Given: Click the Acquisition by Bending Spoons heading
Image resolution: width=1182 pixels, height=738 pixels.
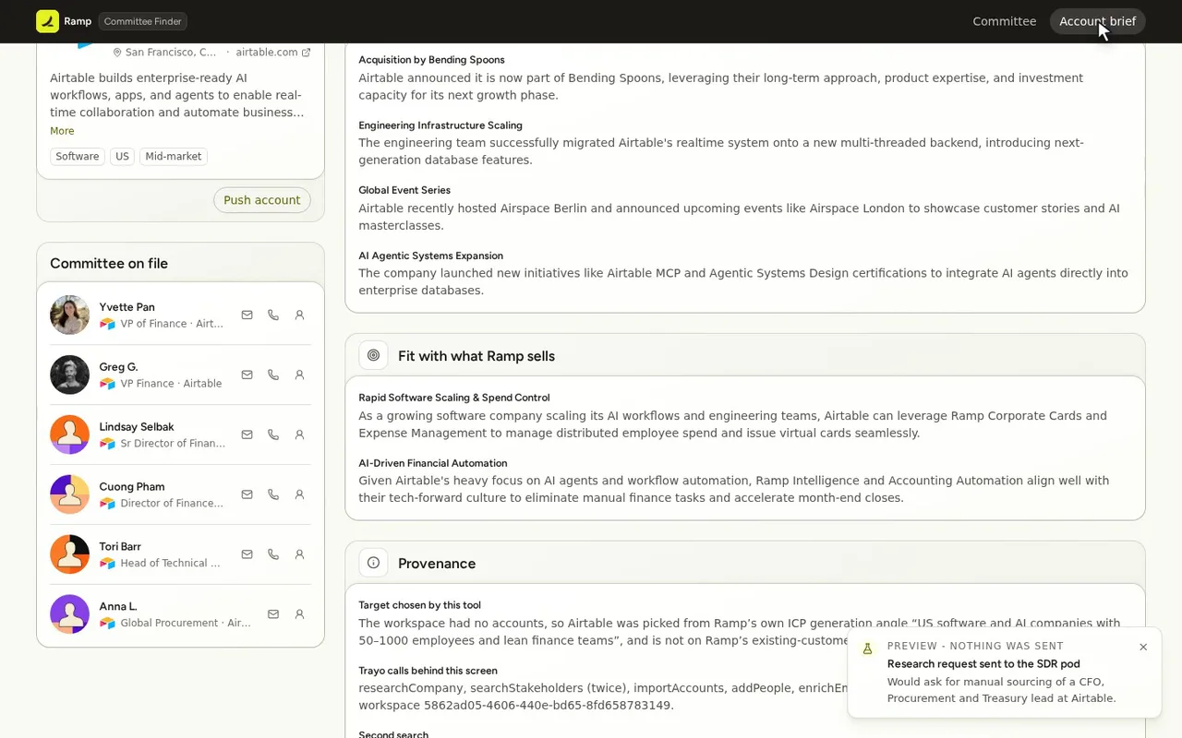Looking at the screenshot, I should tap(431, 60).
